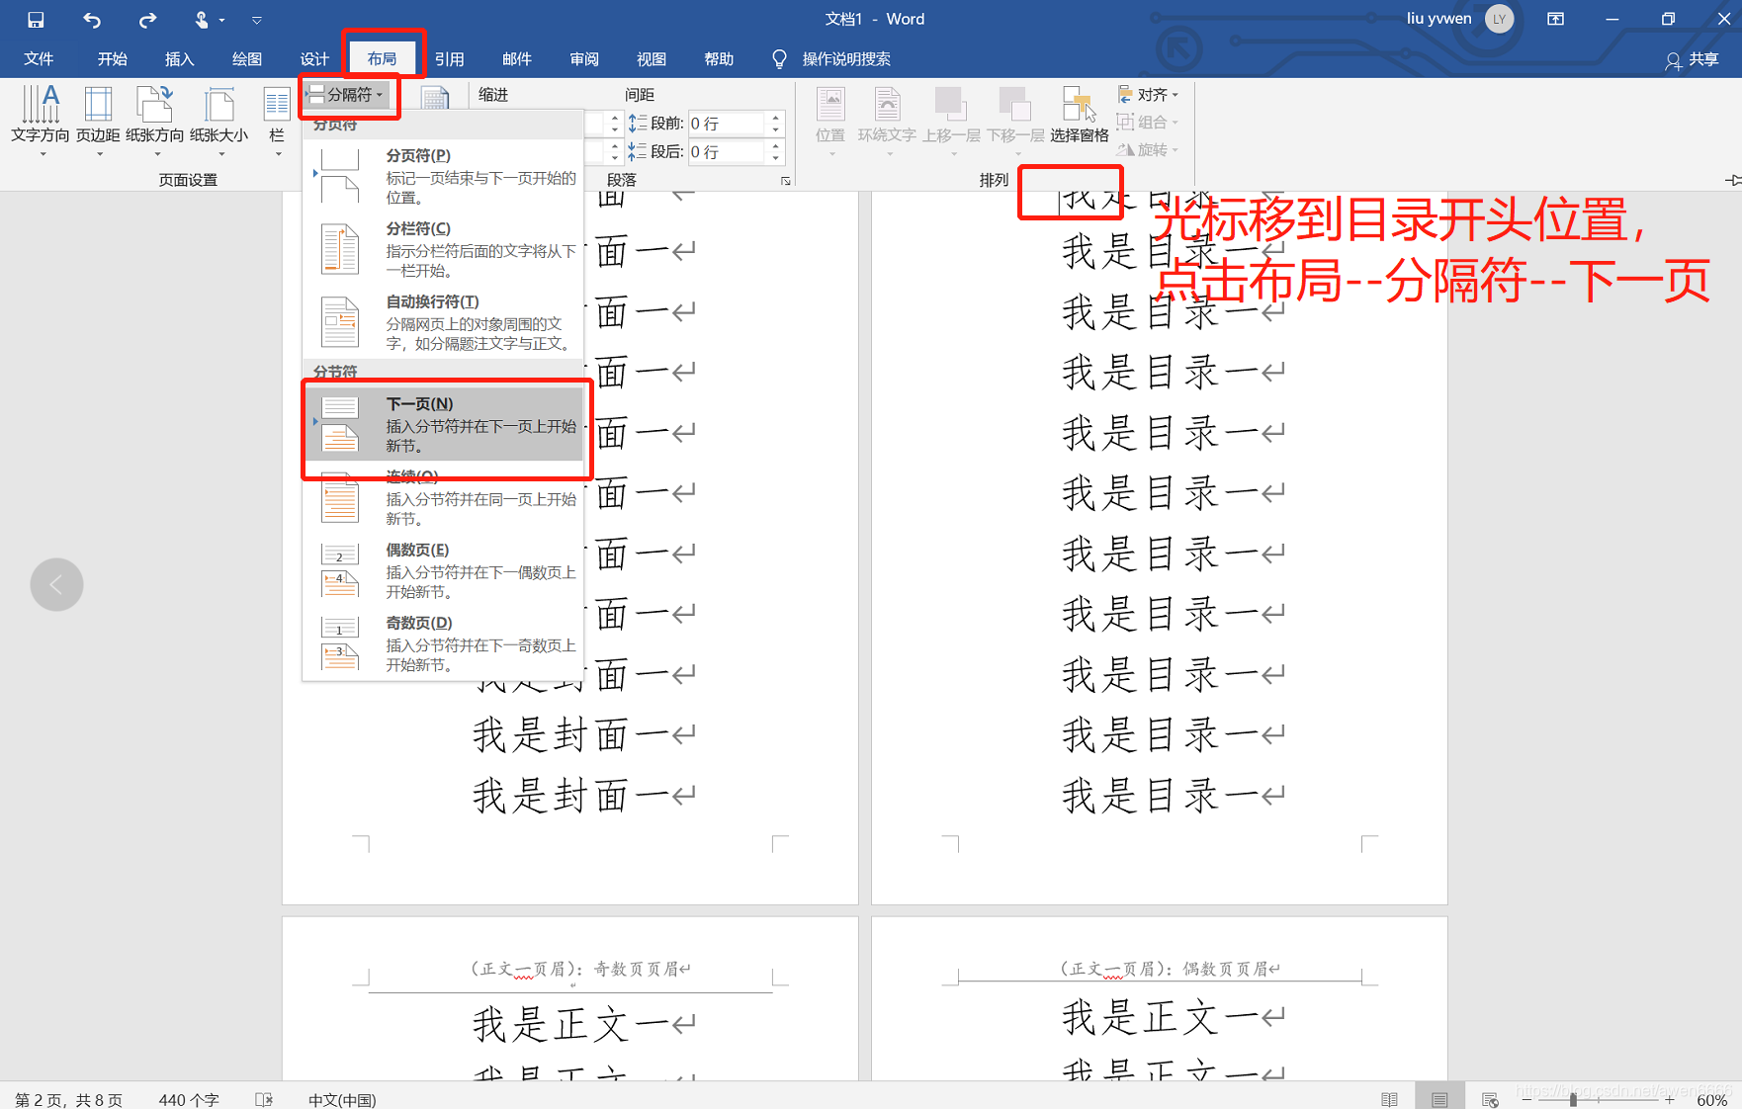1742x1109 pixels.
Task: Select 偶数页(E) section break
Action: pos(444,570)
